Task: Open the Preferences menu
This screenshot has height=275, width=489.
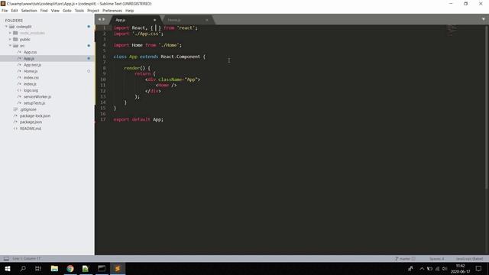Action: [112, 11]
